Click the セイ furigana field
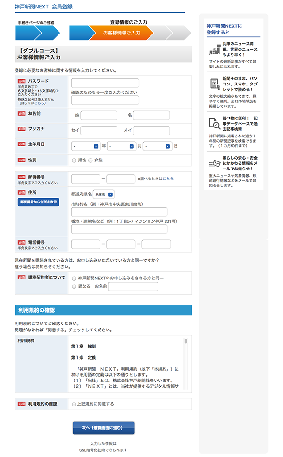This screenshot has width=283, height=457. pyautogui.click(x=99, y=131)
